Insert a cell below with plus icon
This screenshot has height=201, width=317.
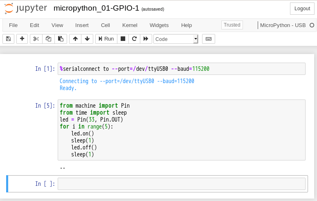22,39
